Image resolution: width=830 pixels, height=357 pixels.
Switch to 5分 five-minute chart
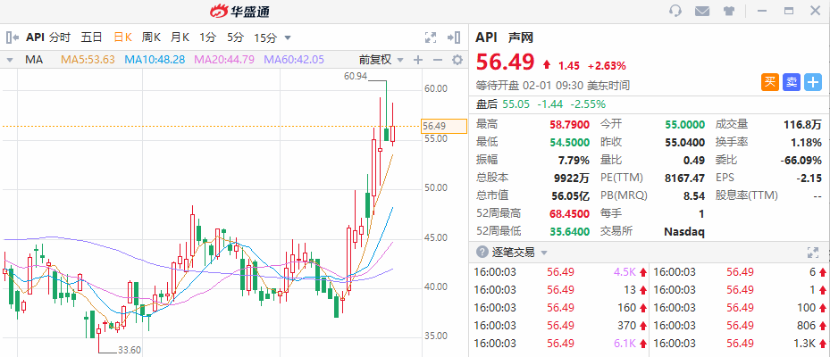click(236, 37)
